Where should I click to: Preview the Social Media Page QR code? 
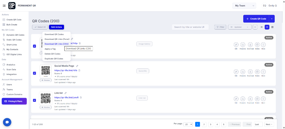[x=46, y=80]
